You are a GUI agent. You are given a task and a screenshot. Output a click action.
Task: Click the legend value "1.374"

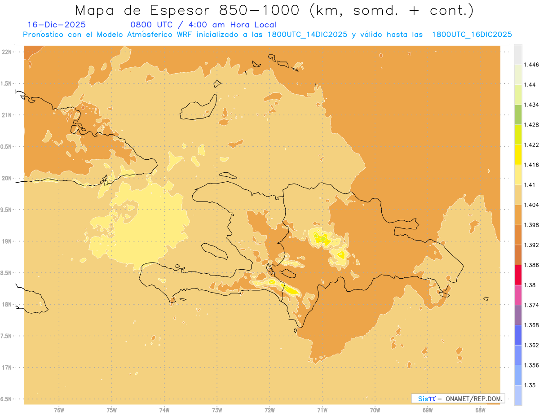point(531,305)
